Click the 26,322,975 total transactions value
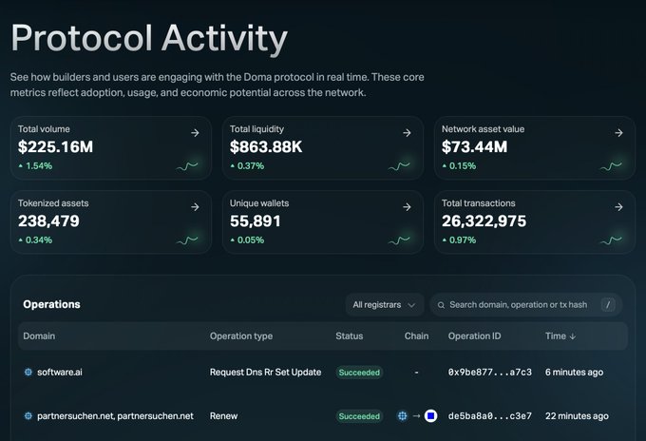Image resolution: width=646 pixels, height=441 pixels. point(484,220)
